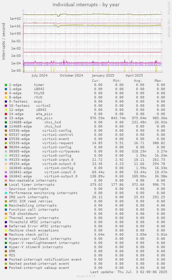Click the RRDTOOL / TOBI OETIKER watermark
Viewport: 172px width, 280px height.
tap(169, 19)
